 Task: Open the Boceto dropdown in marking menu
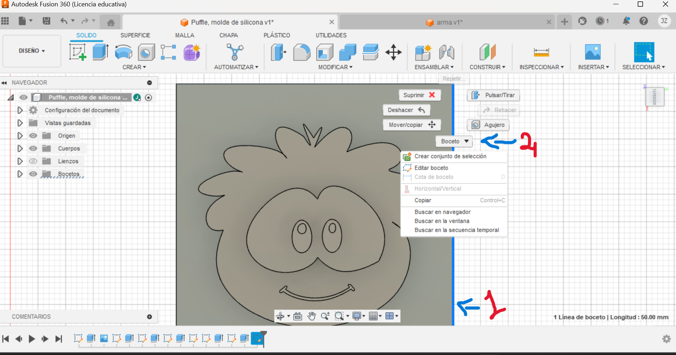pyautogui.click(x=455, y=141)
